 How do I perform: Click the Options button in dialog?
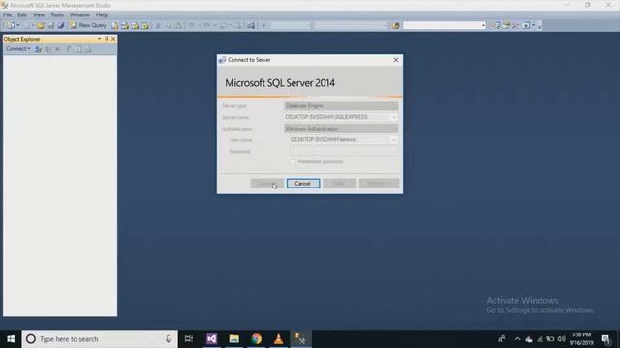[379, 184]
